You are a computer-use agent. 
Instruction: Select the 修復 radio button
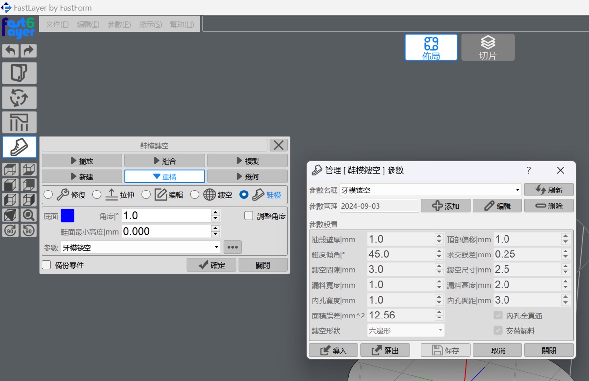pyautogui.click(x=48, y=195)
